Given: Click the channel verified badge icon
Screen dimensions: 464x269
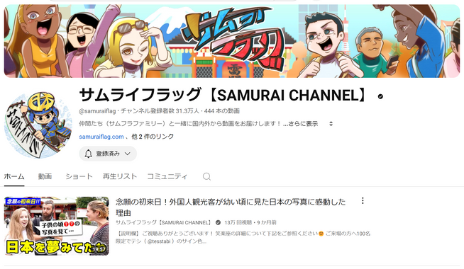Looking at the screenshot, I should [x=380, y=96].
